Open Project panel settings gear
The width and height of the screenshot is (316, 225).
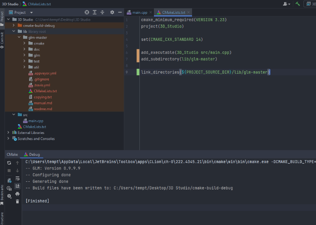pyautogui.click(x=112, y=12)
